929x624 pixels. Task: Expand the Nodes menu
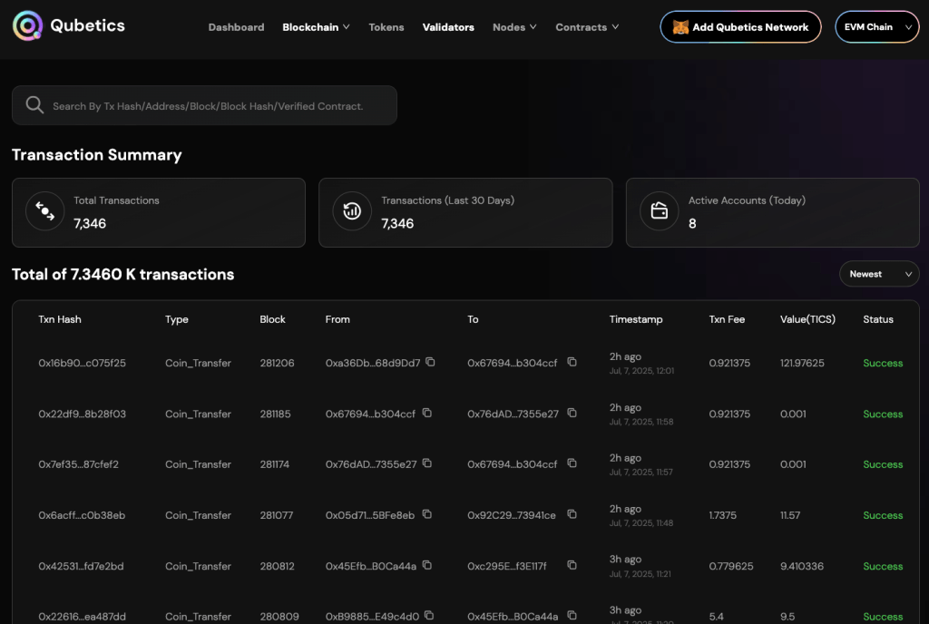(513, 27)
